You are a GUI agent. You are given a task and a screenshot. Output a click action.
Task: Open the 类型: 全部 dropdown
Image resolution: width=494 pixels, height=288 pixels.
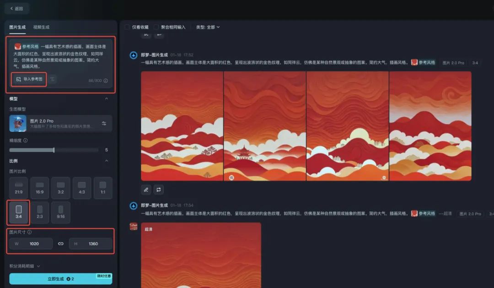point(208,27)
